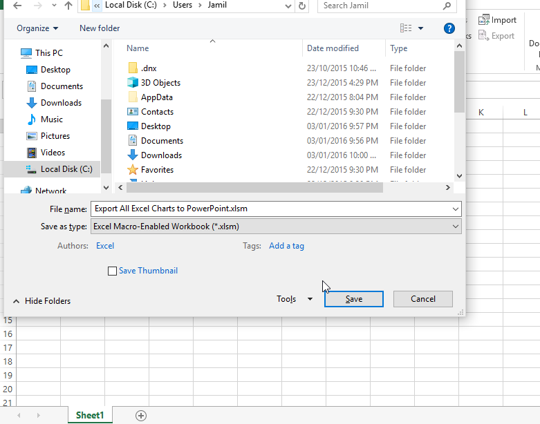Click the new sheet plus icon
540x424 pixels.
pyautogui.click(x=141, y=415)
